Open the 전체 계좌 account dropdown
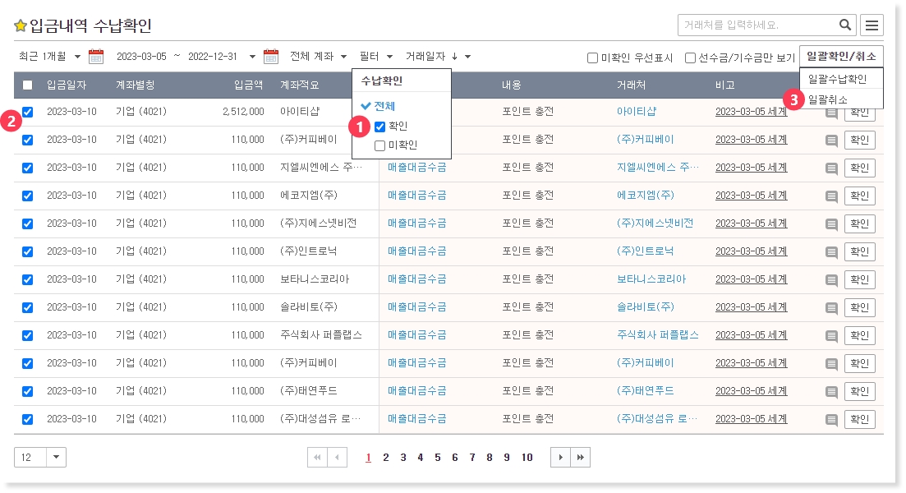Image resolution: width=906 pixels, height=493 pixels. point(319,57)
